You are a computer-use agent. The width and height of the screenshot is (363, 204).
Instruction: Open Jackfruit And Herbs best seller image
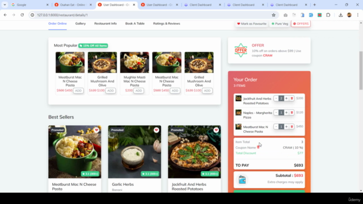[194, 152]
